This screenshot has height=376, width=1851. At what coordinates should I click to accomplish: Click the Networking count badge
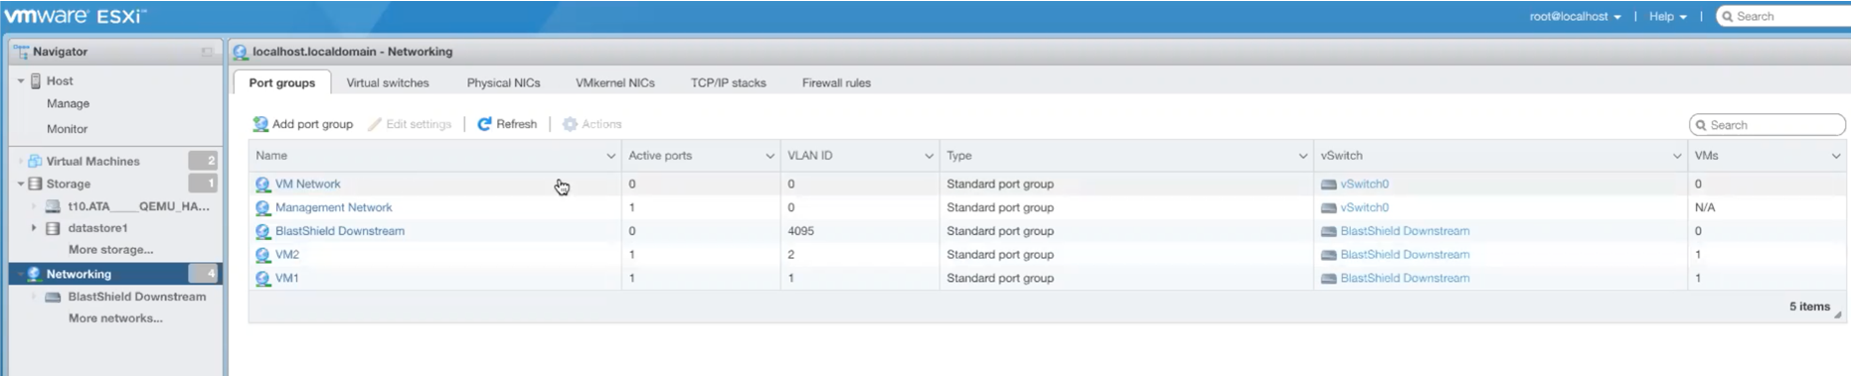tap(203, 274)
